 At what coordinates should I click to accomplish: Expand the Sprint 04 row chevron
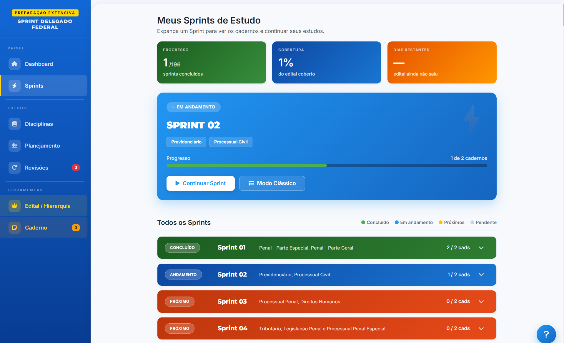coord(481,329)
